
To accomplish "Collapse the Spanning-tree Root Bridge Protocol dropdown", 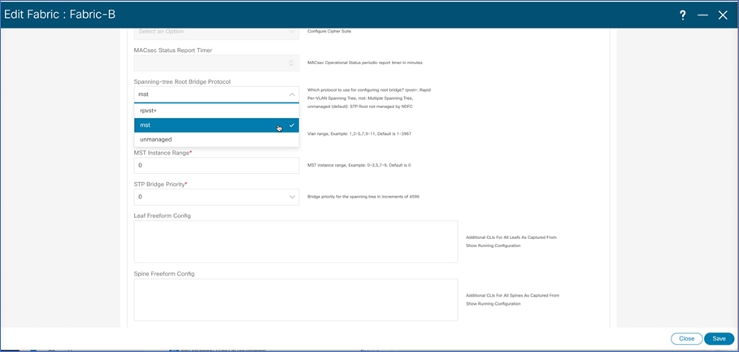I will pos(292,94).
